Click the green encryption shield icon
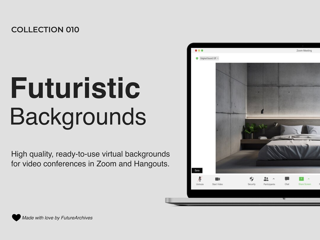Screen dimensions: 320x240 (197, 58)
